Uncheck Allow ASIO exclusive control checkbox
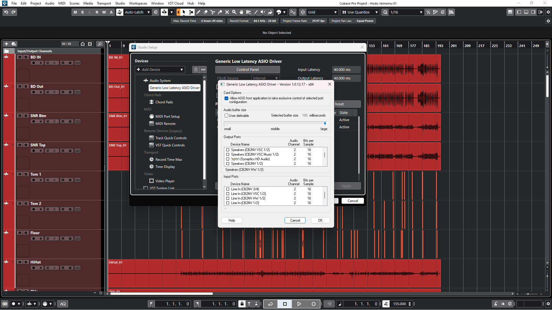This screenshot has width=552, height=310. coord(227,98)
